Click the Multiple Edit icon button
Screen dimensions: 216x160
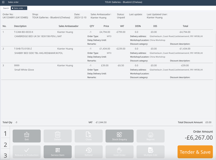[x=150, y=152]
